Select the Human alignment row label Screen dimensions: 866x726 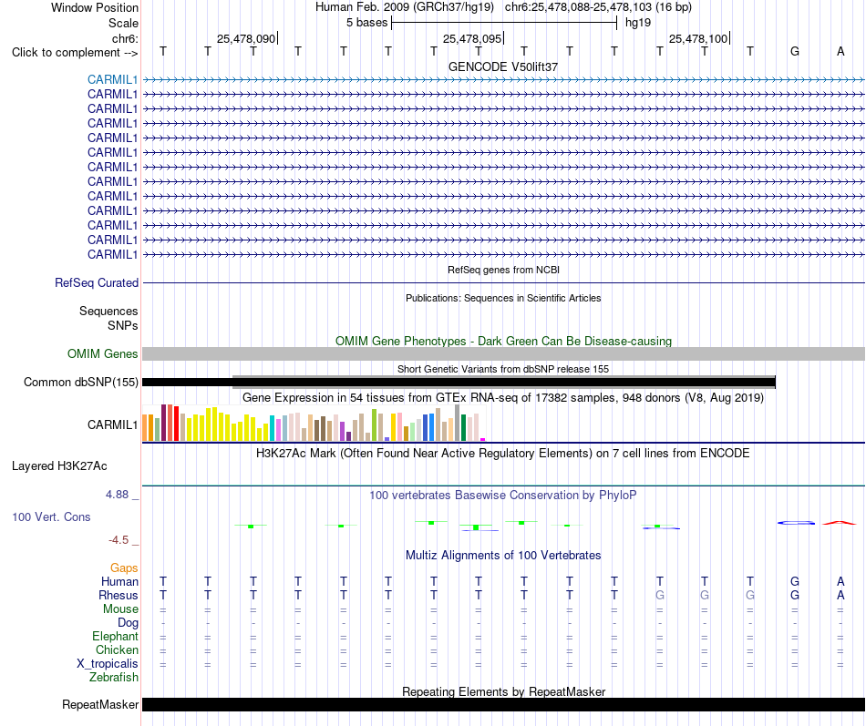pos(119,581)
